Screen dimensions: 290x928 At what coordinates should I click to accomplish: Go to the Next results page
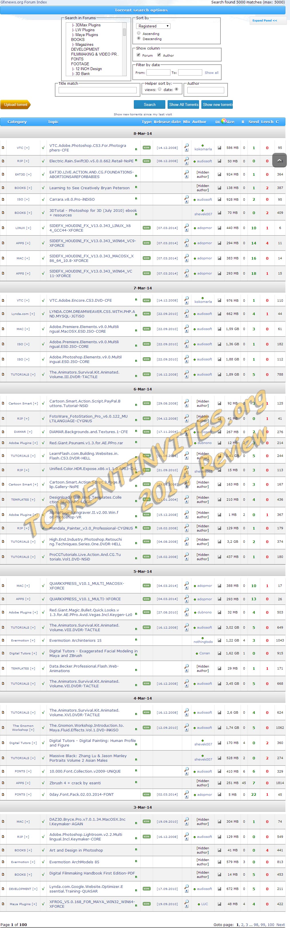pos(281,925)
